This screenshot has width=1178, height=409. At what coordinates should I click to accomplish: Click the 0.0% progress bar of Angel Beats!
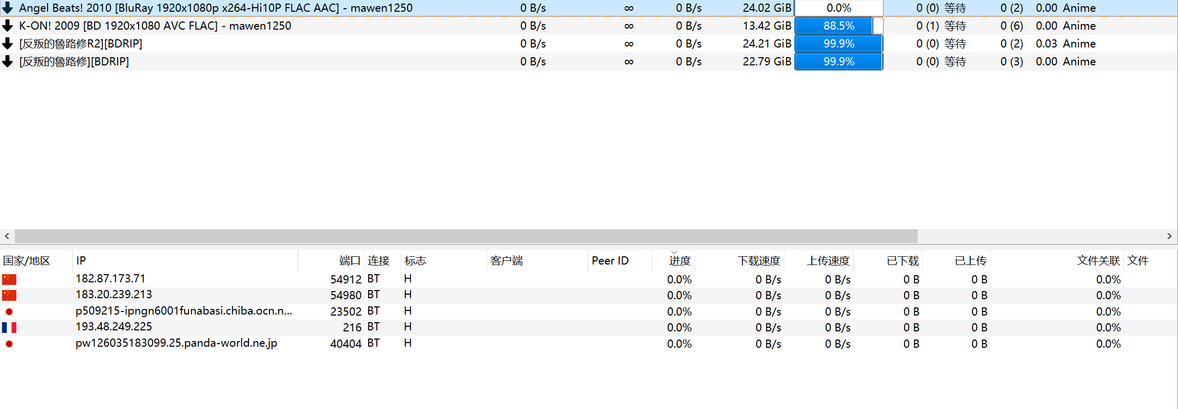tap(839, 8)
